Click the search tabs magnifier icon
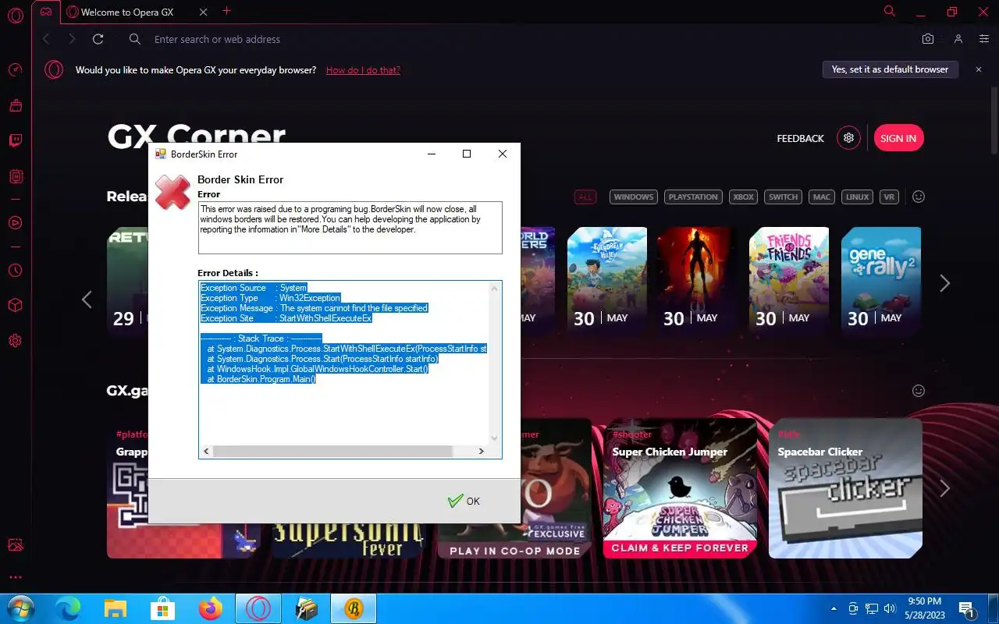 (x=890, y=11)
